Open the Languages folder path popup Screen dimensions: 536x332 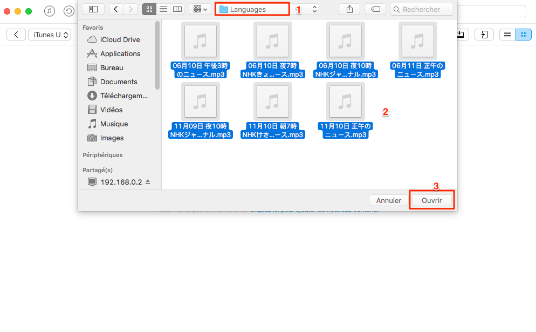pos(267,9)
